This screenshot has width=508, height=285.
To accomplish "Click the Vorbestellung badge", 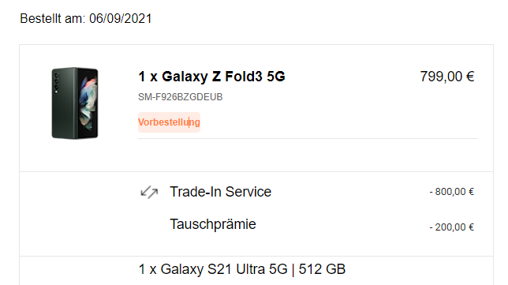I will 169,122.
